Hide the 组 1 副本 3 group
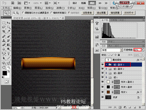 tap(103, 65)
